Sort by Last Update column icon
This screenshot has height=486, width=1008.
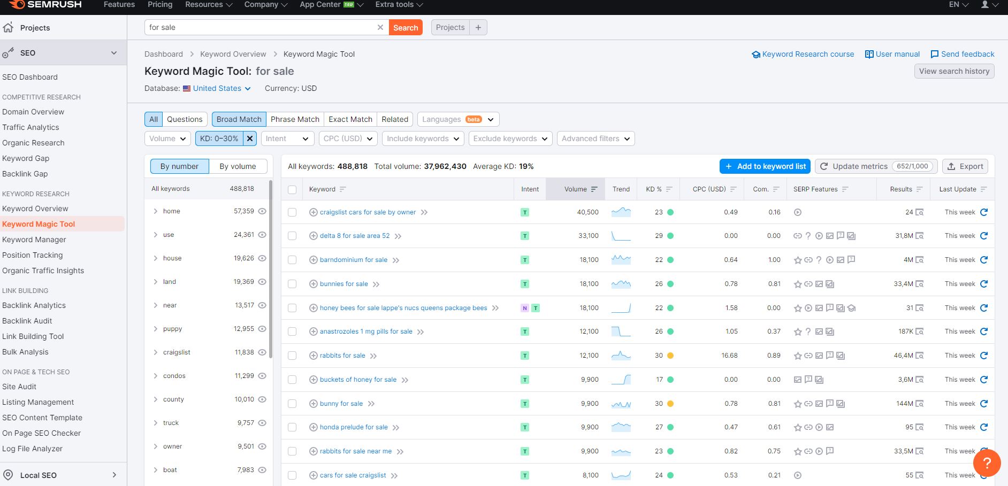click(x=983, y=189)
